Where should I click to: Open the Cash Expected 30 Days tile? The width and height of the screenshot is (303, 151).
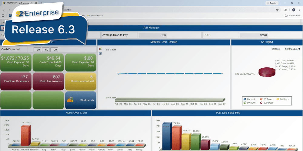pyautogui.click(x=16, y=63)
